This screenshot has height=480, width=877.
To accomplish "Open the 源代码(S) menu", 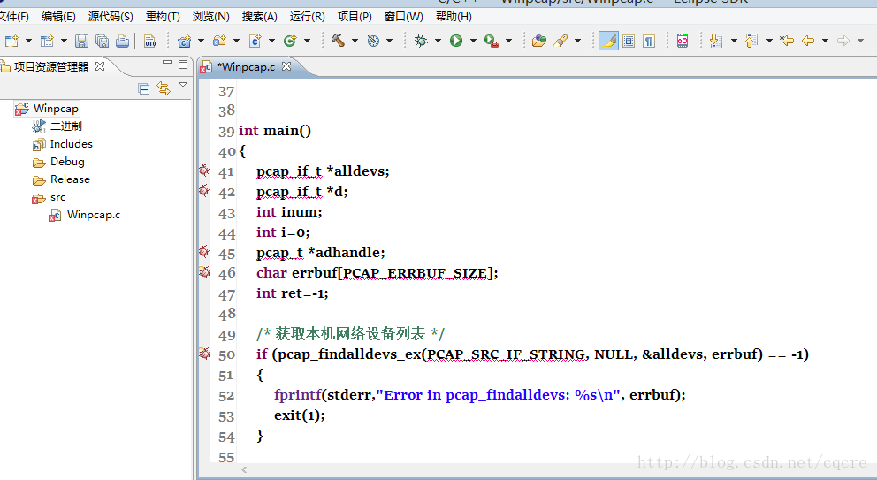I will pyautogui.click(x=111, y=16).
